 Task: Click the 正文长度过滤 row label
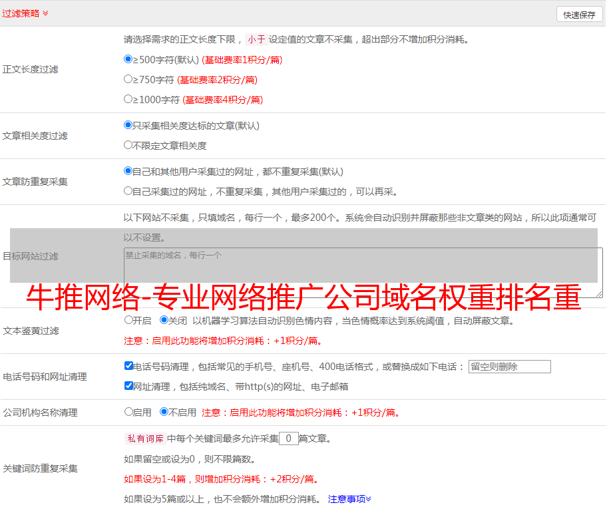[31, 70]
